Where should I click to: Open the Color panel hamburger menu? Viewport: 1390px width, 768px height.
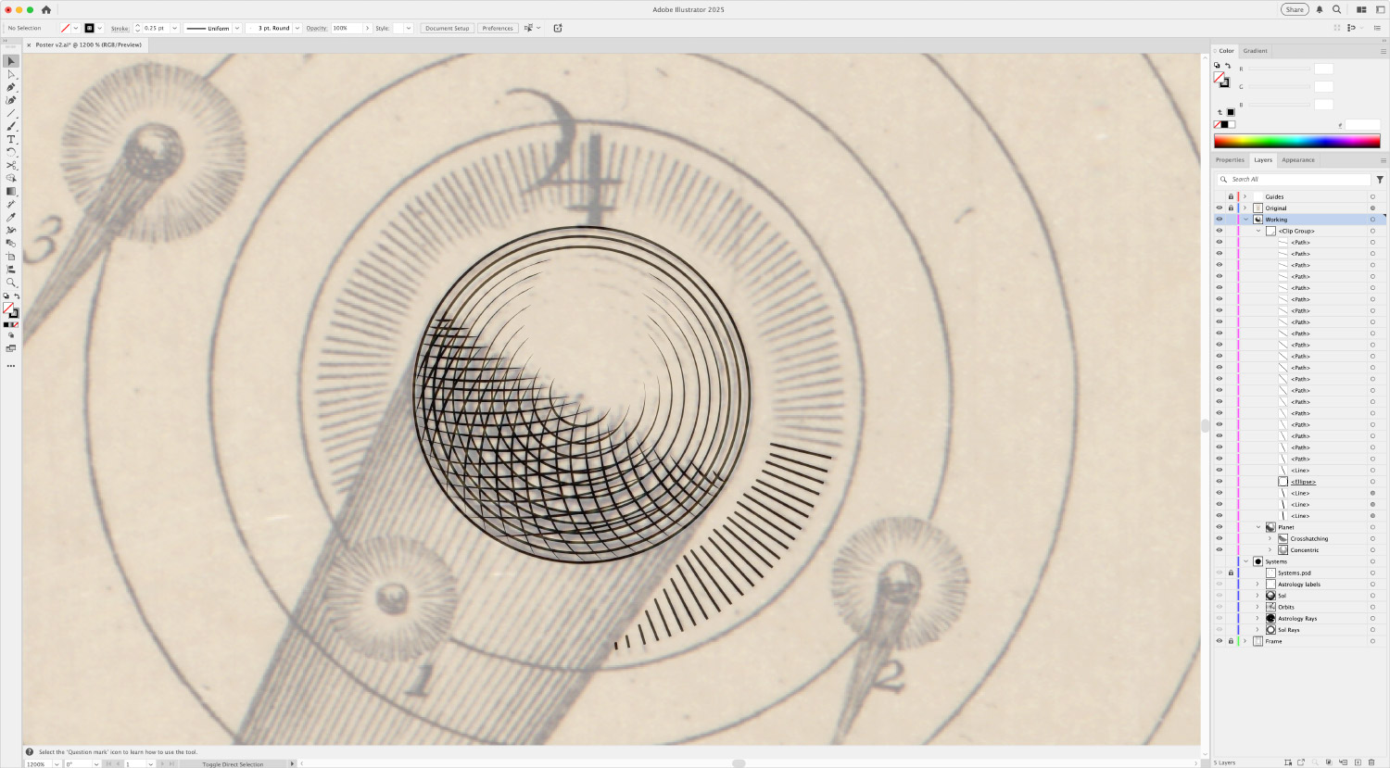(x=1384, y=51)
